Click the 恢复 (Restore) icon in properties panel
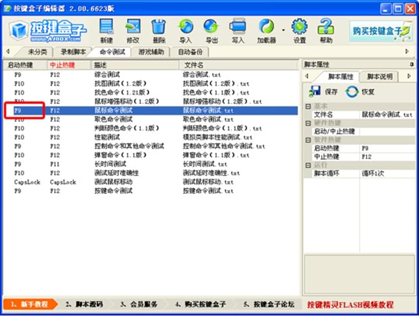Viewport: 419px width, 316px height. [x=352, y=91]
